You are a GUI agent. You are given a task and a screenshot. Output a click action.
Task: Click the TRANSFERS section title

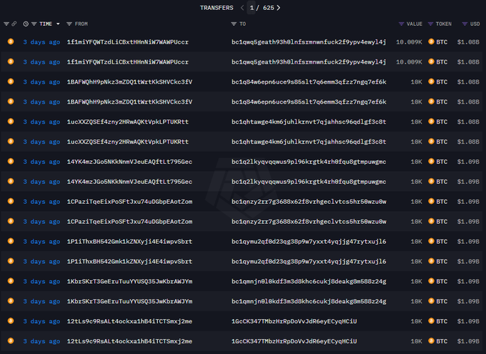pyautogui.click(x=217, y=8)
